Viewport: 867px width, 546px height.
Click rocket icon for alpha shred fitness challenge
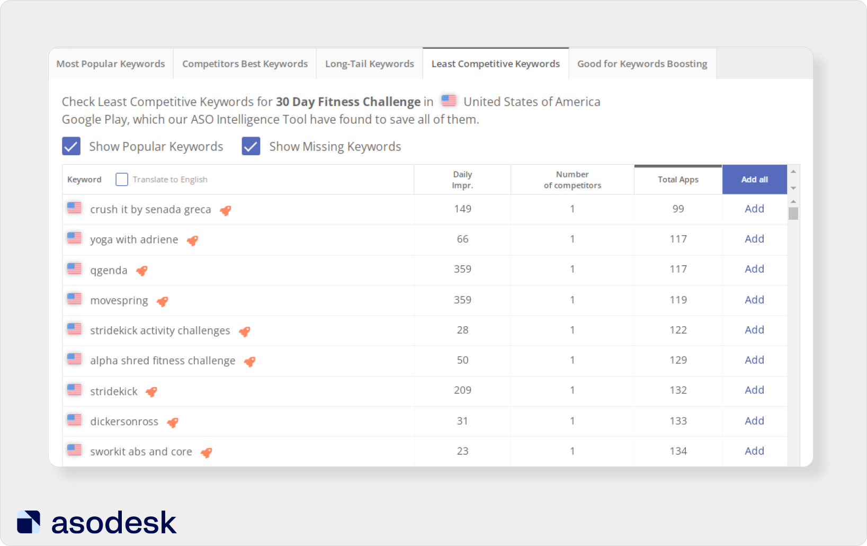click(x=250, y=362)
